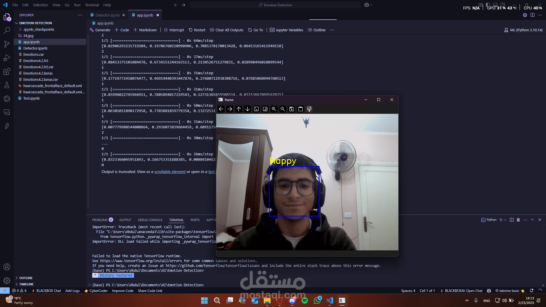Open Explorer more actions menu
Image resolution: width=546 pixels, height=307 pixels.
80,15
